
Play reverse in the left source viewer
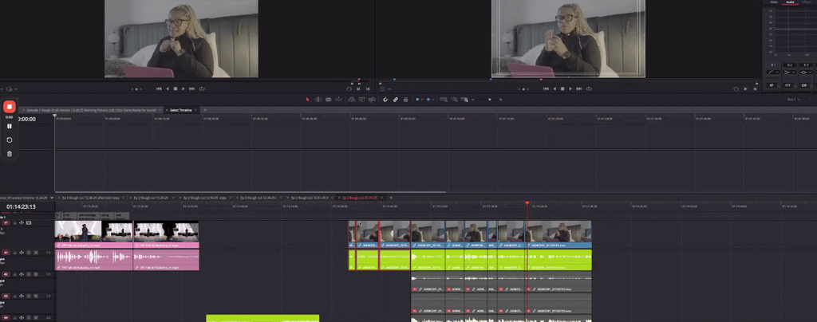(168, 89)
